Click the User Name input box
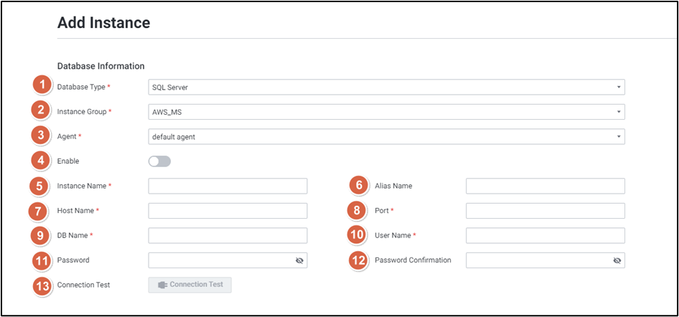 pyautogui.click(x=545, y=236)
